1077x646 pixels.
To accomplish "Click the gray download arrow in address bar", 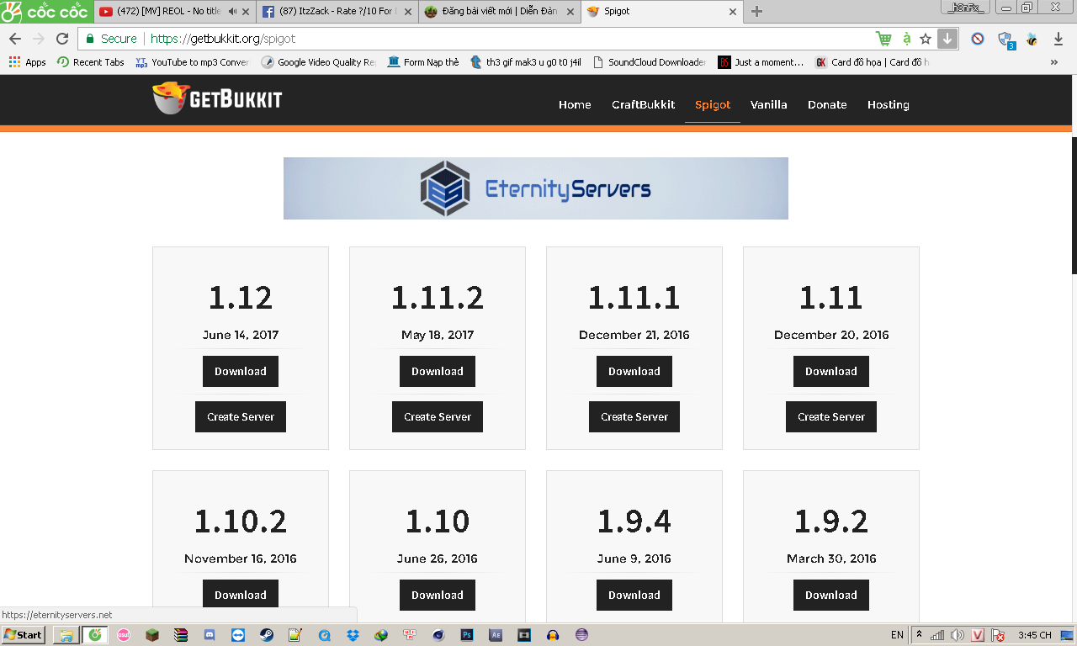I will point(947,39).
